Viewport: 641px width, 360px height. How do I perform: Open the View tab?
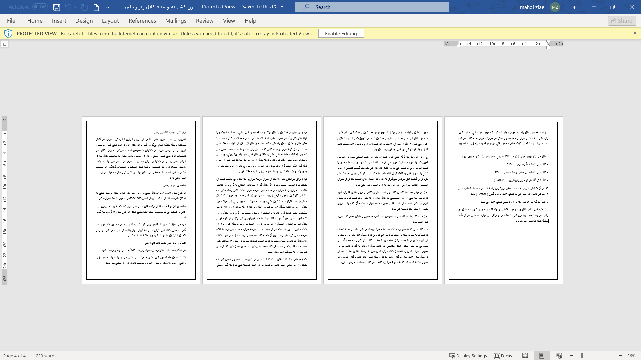[x=229, y=21]
